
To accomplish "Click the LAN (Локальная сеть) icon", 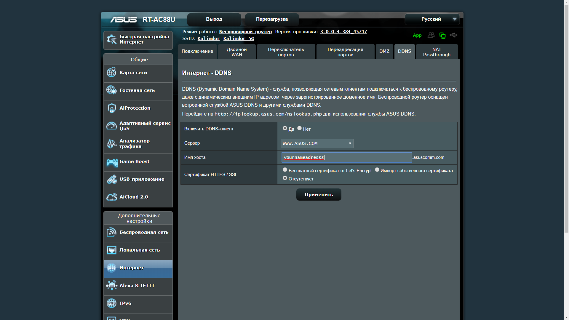I will pyautogui.click(x=111, y=250).
